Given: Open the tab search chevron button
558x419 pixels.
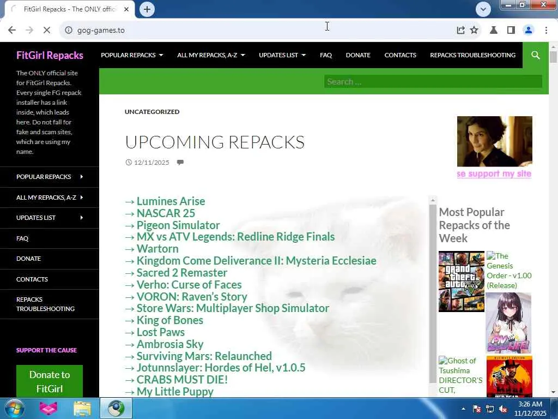Looking at the screenshot, I should [x=483, y=9].
